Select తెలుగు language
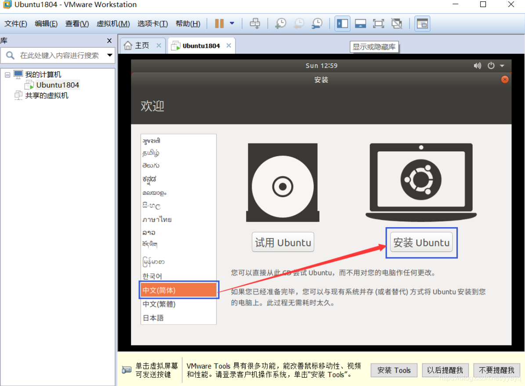525x386 pixels. tap(179, 165)
